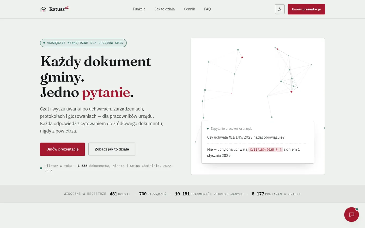Click the paragraph starting 'Czat i wyszukiwarka'
This screenshot has height=228, width=365.
pos(102,120)
